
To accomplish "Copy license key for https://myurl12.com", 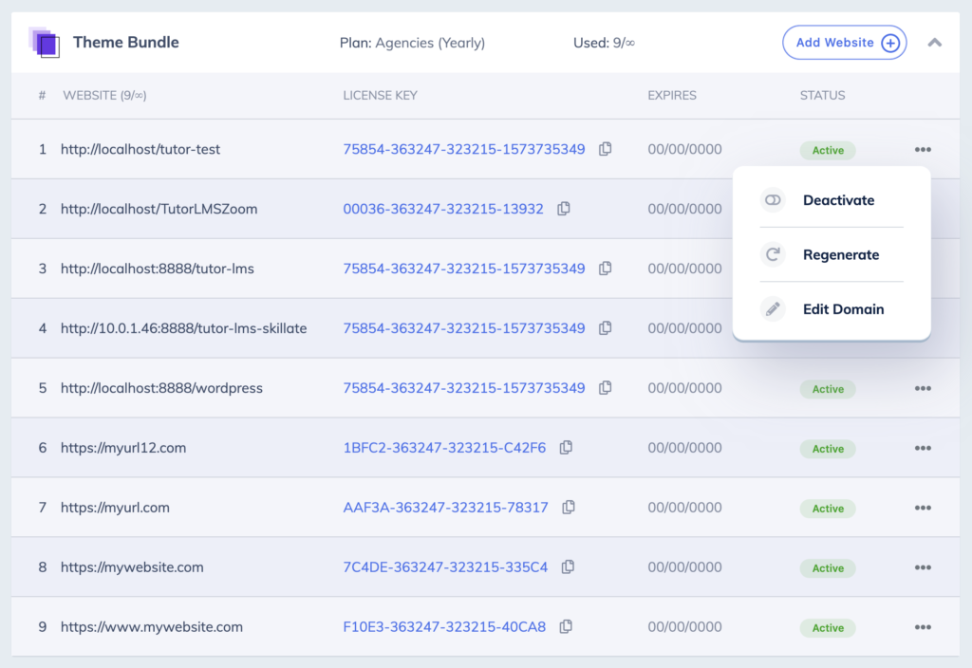I will click(x=566, y=448).
